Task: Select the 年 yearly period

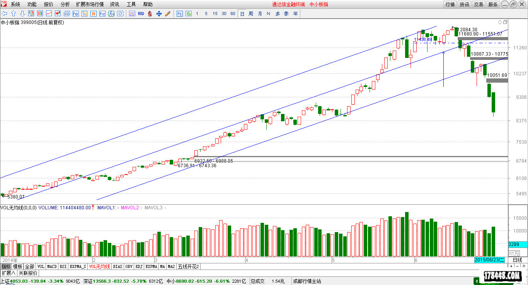Action: pyautogui.click(x=295, y=14)
